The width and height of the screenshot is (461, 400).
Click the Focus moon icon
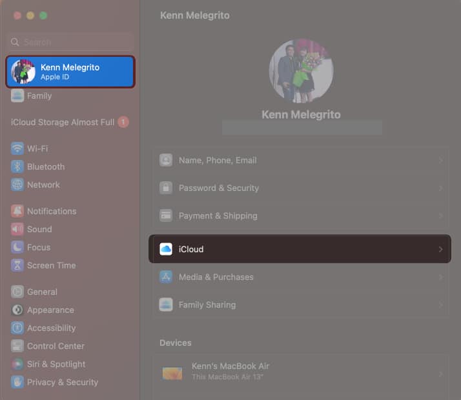coord(17,247)
